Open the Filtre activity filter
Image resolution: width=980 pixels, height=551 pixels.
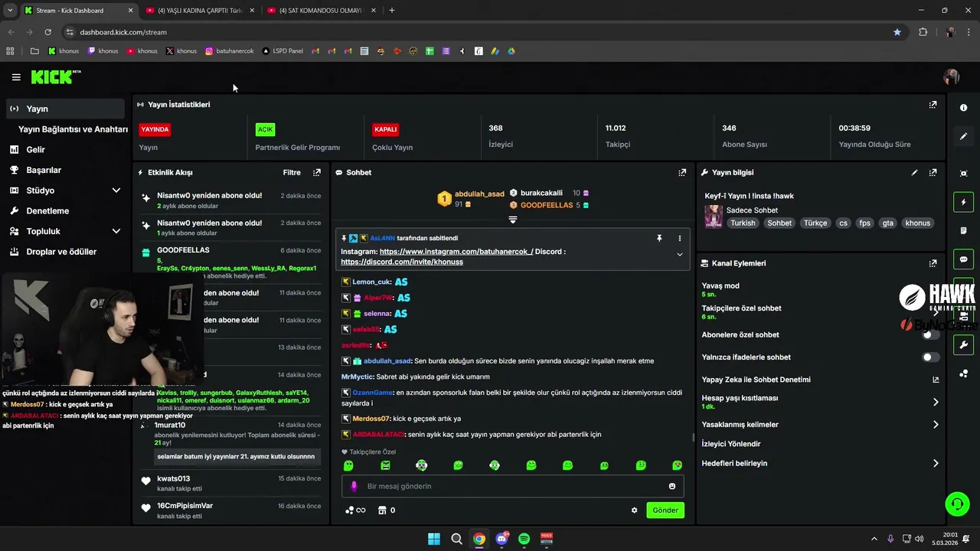pyautogui.click(x=292, y=173)
